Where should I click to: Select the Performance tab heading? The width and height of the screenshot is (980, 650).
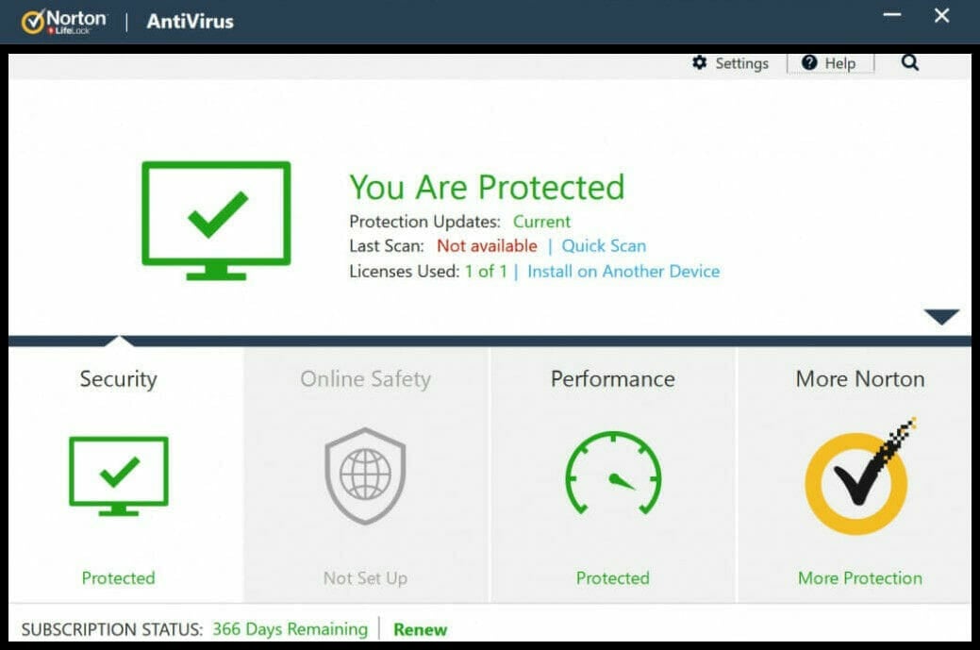612,379
